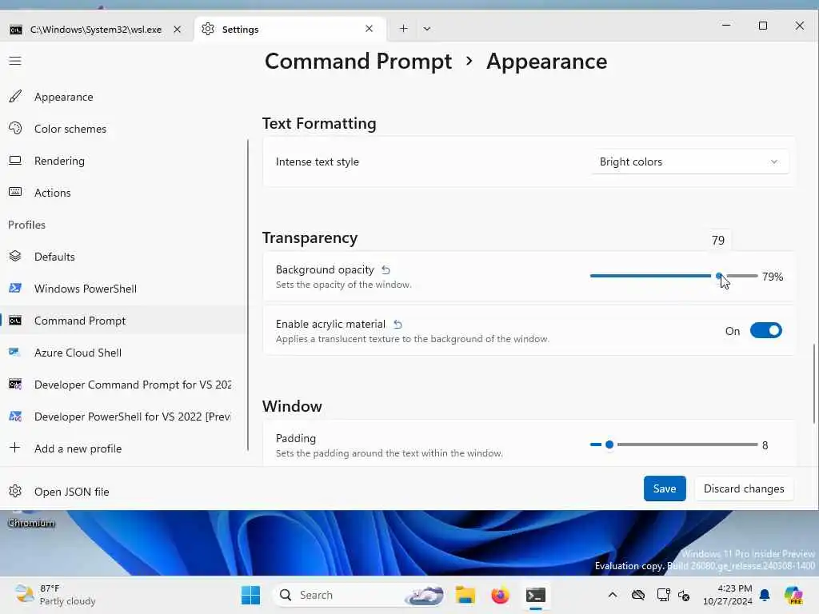Click Discard changes button
819x614 pixels.
pyautogui.click(x=744, y=488)
